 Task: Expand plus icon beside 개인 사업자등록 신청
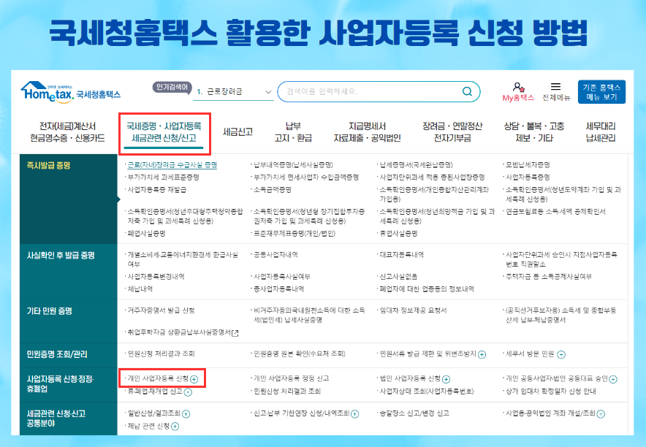coord(194,379)
